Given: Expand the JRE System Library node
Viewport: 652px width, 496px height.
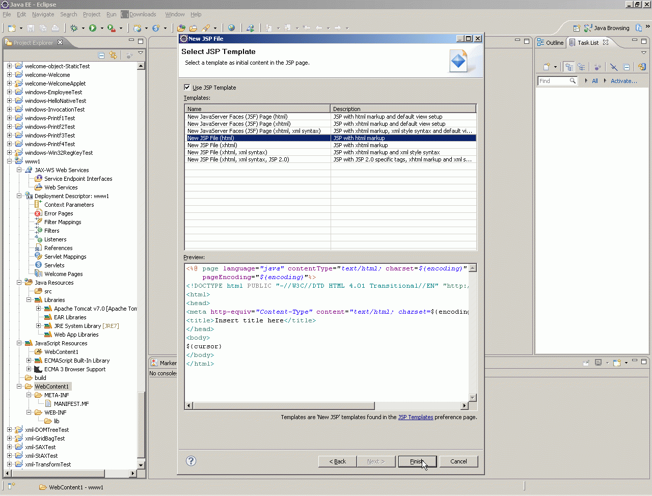Looking at the screenshot, I should 38,326.
